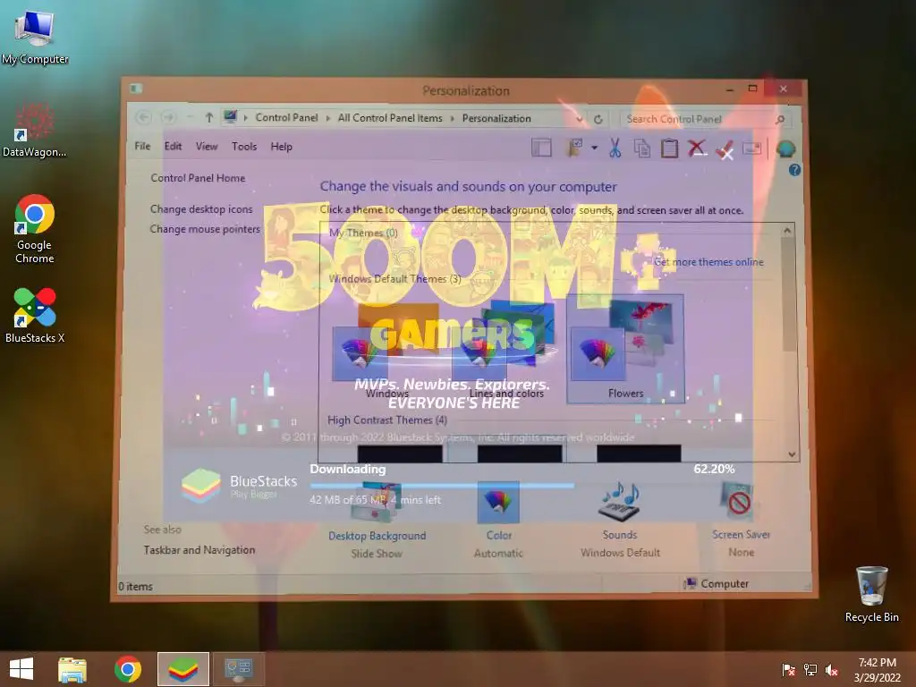The image size is (916, 687).
Task: Go up one level with Up arrow
Action: tap(208, 118)
